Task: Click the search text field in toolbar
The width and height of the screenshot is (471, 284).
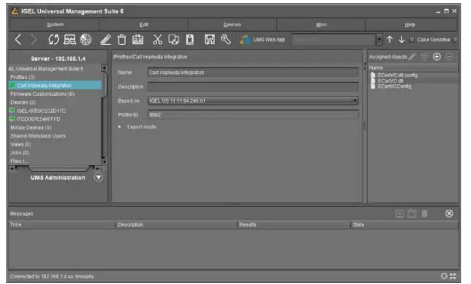Action: (334, 40)
